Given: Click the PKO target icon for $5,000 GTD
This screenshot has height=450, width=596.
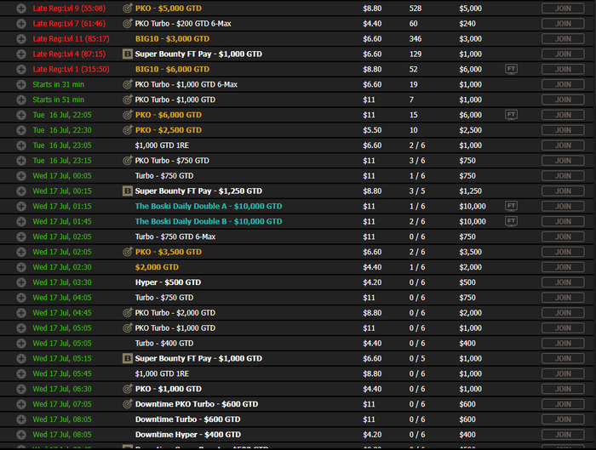Looking at the screenshot, I should (128, 8).
